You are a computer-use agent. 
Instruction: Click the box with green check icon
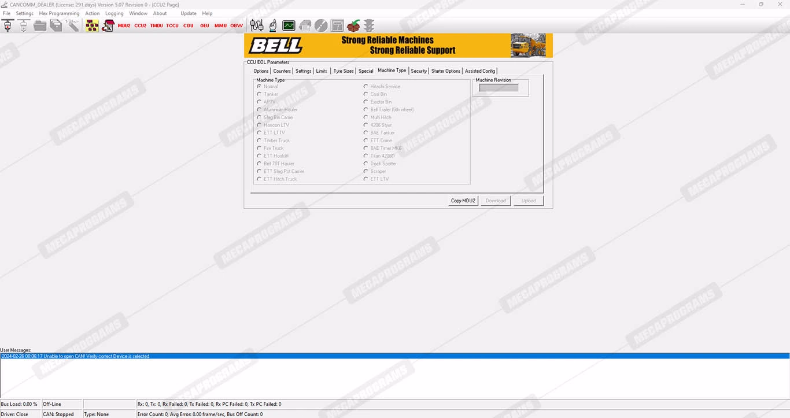point(353,25)
